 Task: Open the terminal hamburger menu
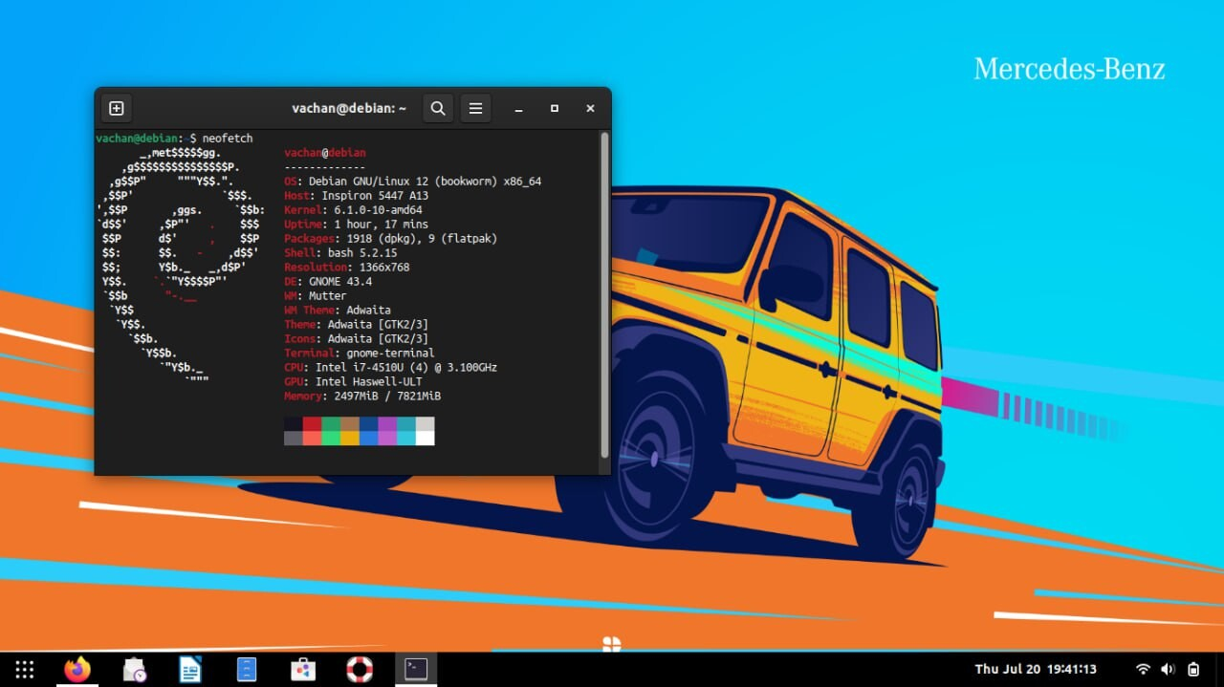[x=475, y=109]
